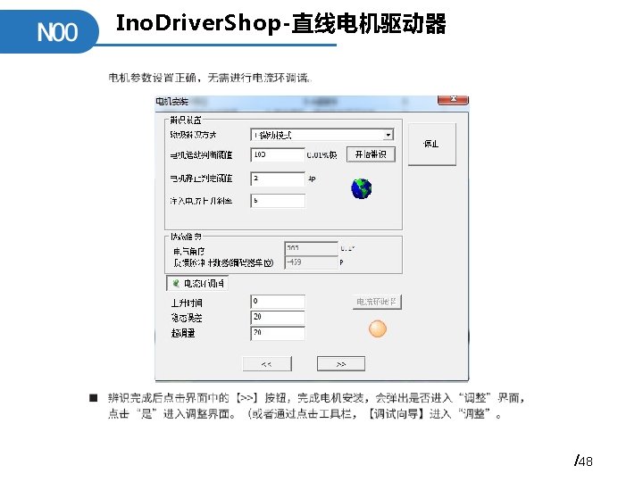Open the 磁极辨识方式 mode dropdown
643x482 pixels.
point(322,135)
